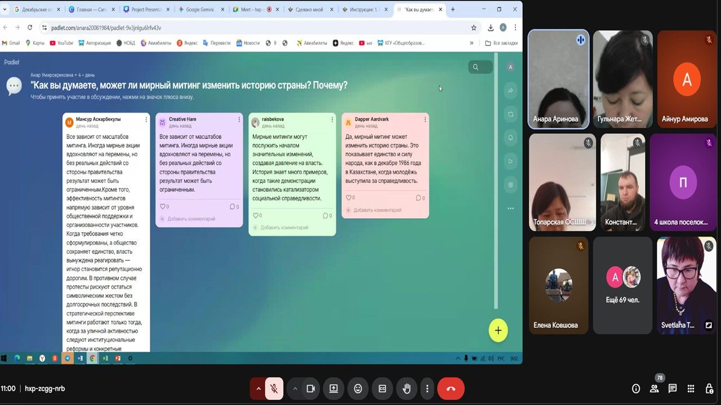Open the emoji reactions panel
Viewport: 721px width, 405px height.
[x=358, y=389]
